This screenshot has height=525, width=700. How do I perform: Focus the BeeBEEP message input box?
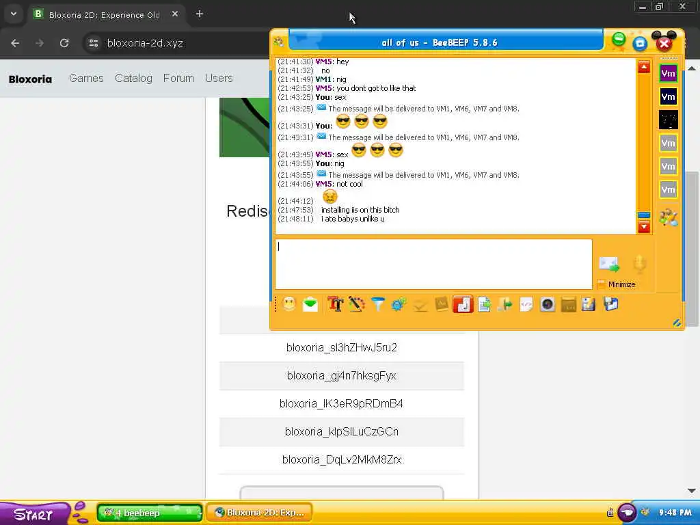pyautogui.click(x=433, y=265)
